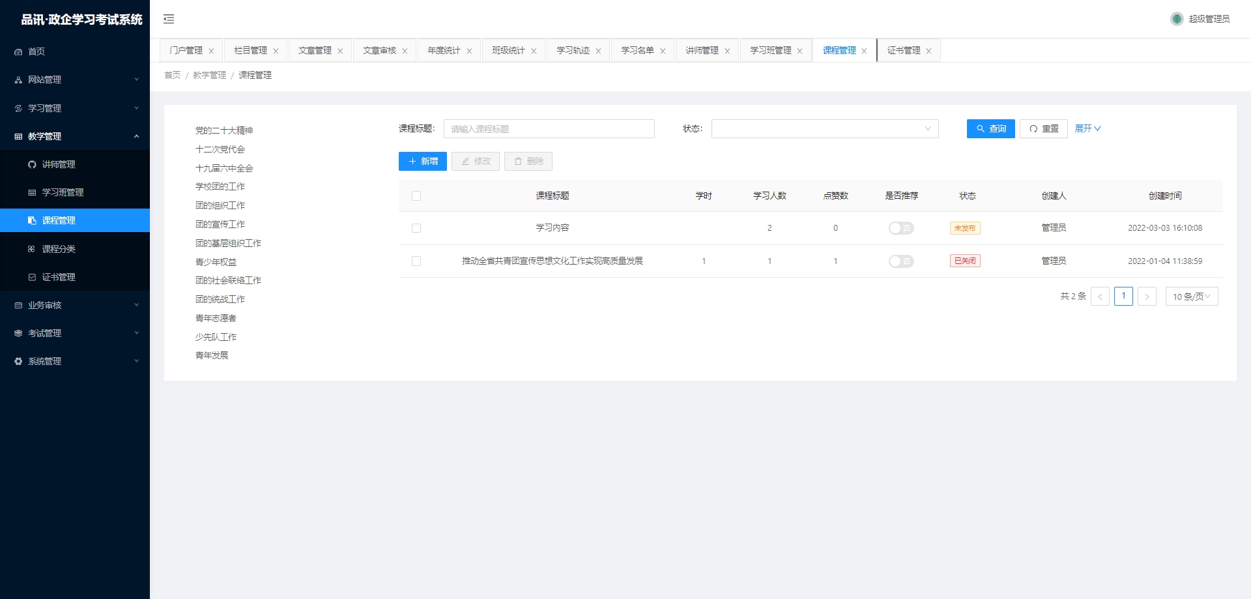Image resolution: width=1251 pixels, height=599 pixels.
Task: Check the 学习内容 row checkbox
Action: (416, 228)
